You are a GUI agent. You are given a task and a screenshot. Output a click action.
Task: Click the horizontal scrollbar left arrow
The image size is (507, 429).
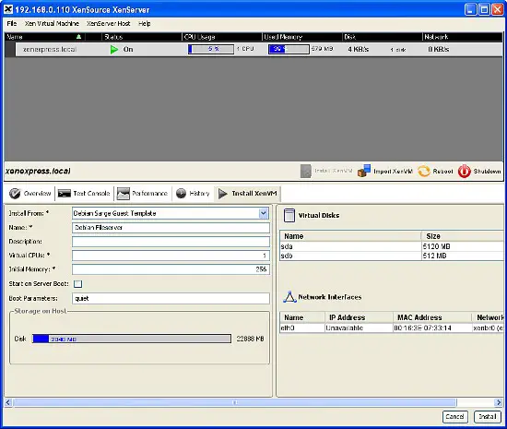(8, 403)
